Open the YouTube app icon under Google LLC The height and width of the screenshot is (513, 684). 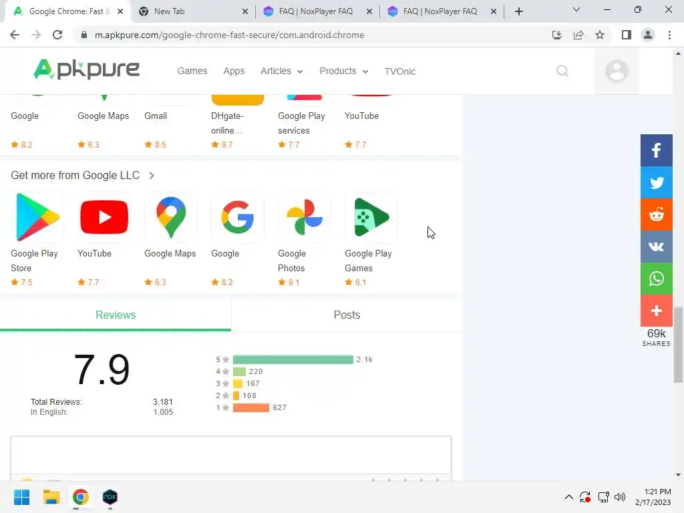point(104,217)
